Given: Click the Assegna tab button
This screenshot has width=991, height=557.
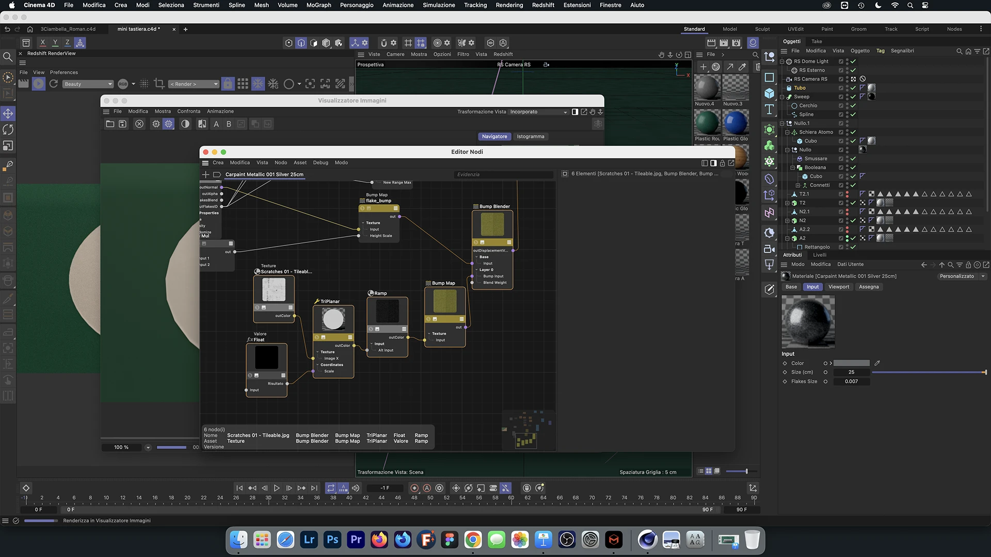Looking at the screenshot, I should 868,287.
